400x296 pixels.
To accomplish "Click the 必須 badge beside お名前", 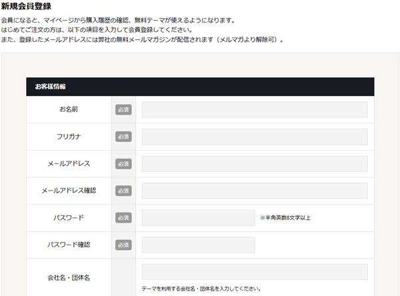I will coord(123,110).
